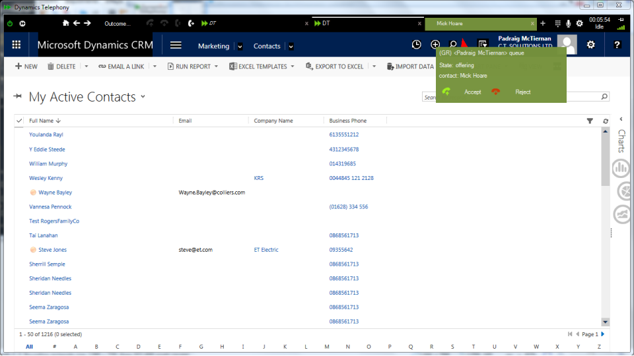Open the CRM app launcher grid
The image size is (634, 356).
pyautogui.click(x=16, y=45)
